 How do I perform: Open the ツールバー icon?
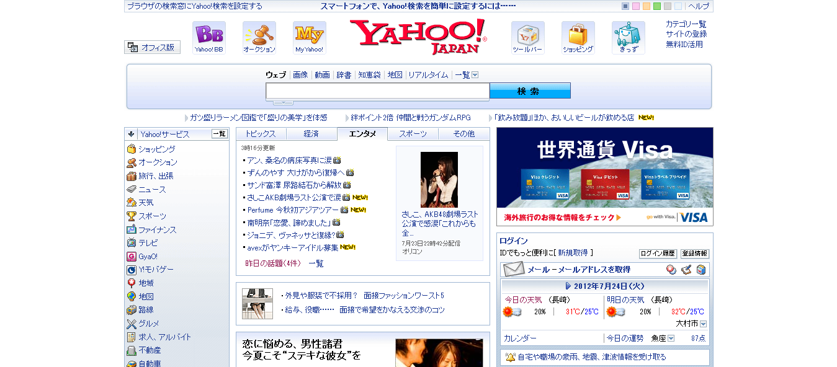coord(528,38)
